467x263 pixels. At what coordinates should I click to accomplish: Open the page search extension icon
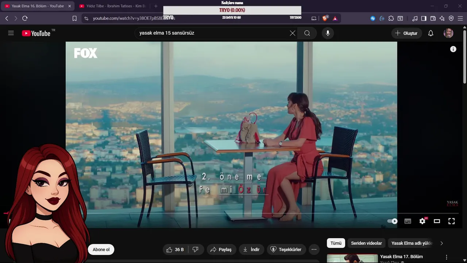coord(400,18)
